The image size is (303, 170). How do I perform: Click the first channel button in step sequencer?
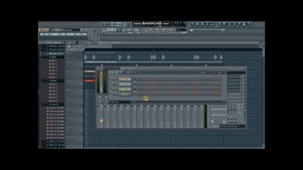point(125,79)
